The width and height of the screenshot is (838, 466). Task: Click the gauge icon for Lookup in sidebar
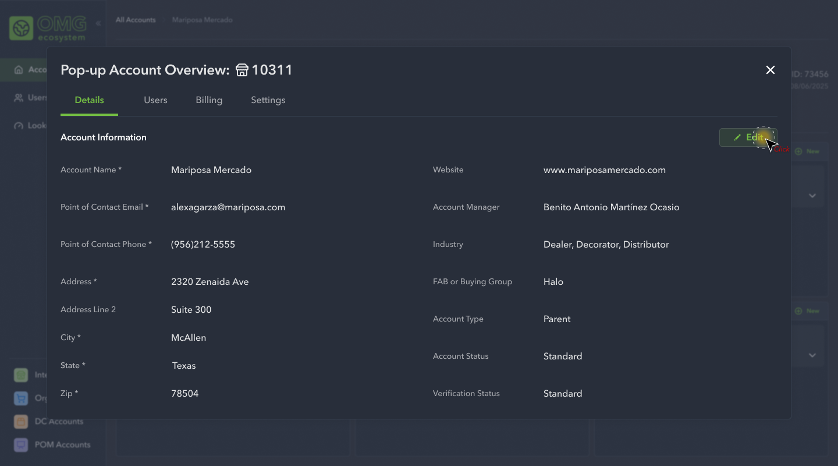click(19, 126)
